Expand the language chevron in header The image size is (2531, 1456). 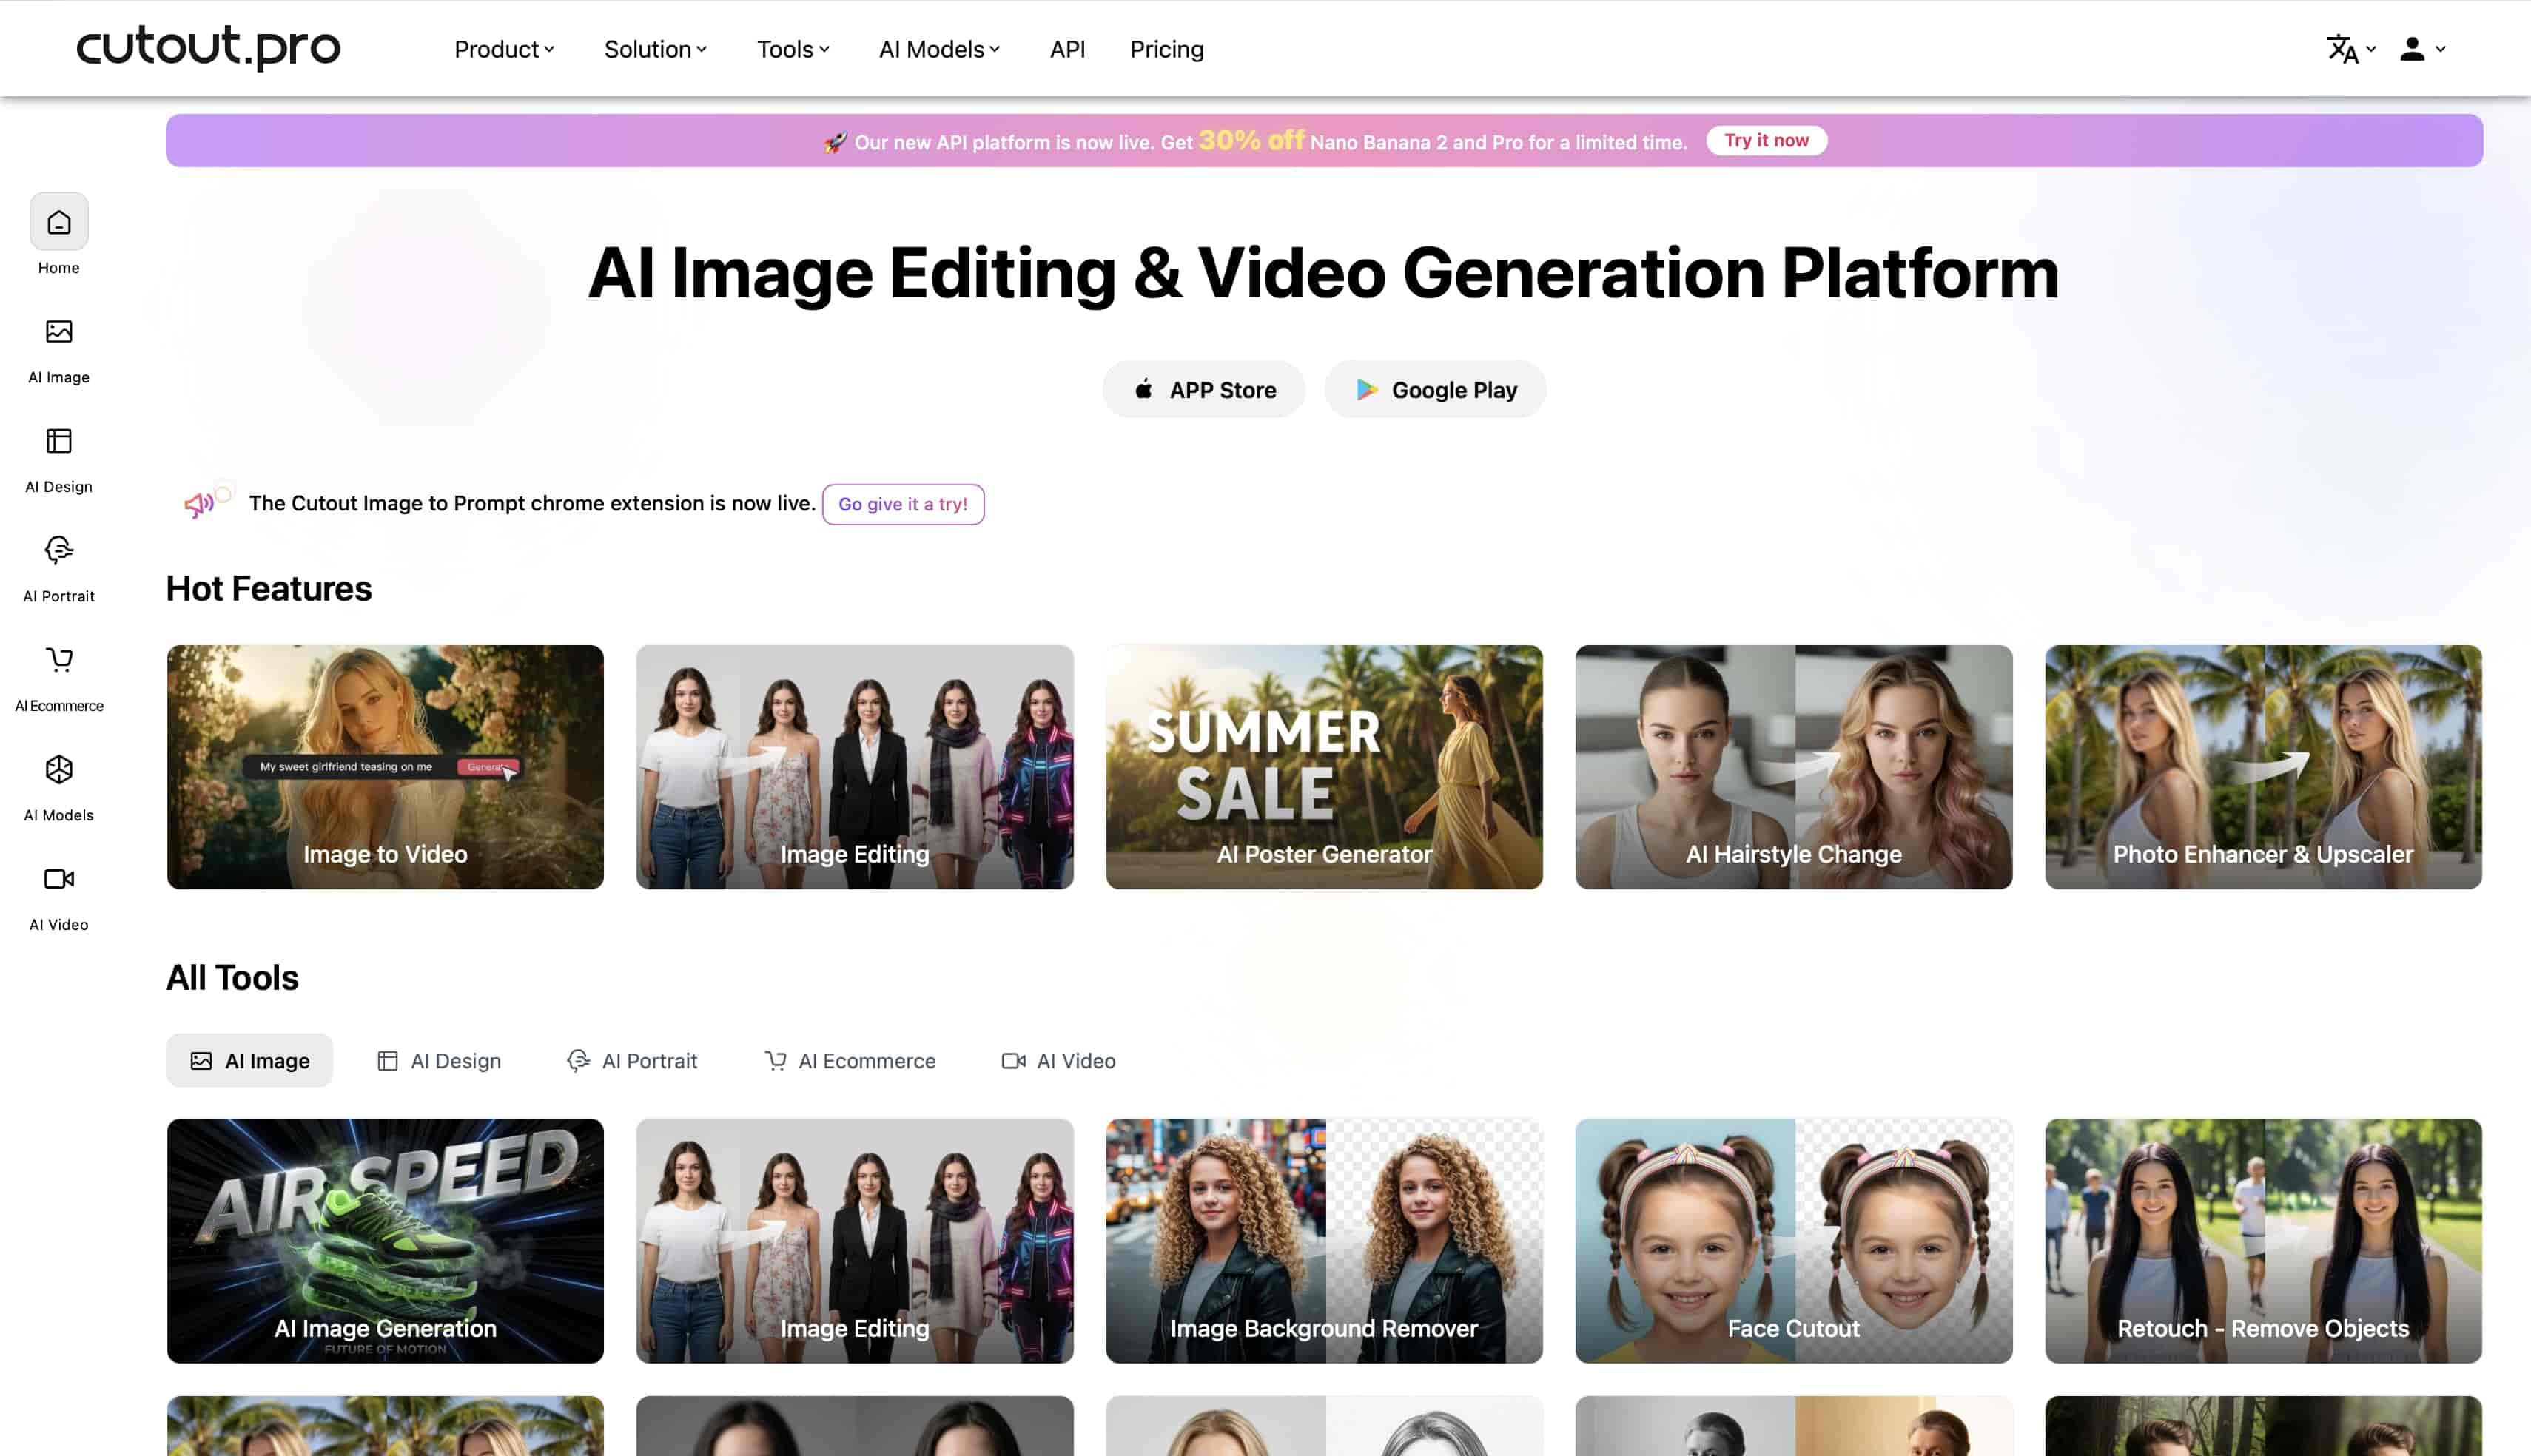tap(2371, 49)
